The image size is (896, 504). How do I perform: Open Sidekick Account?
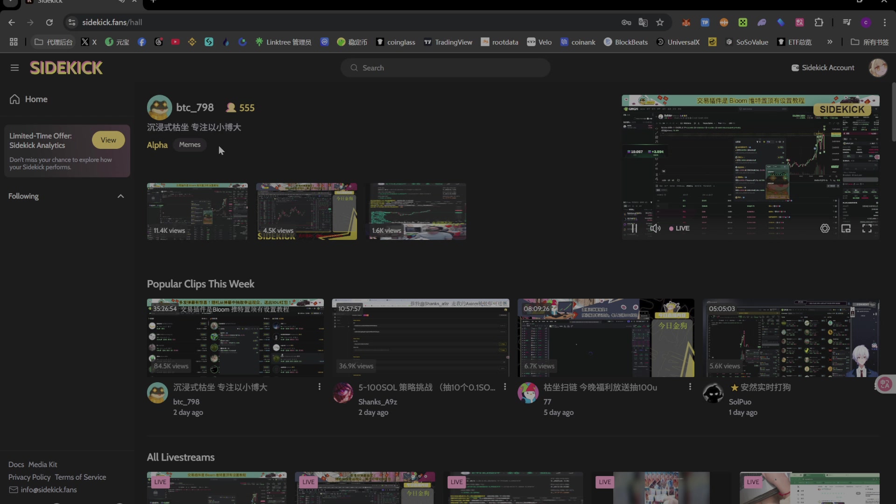pos(823,68)
